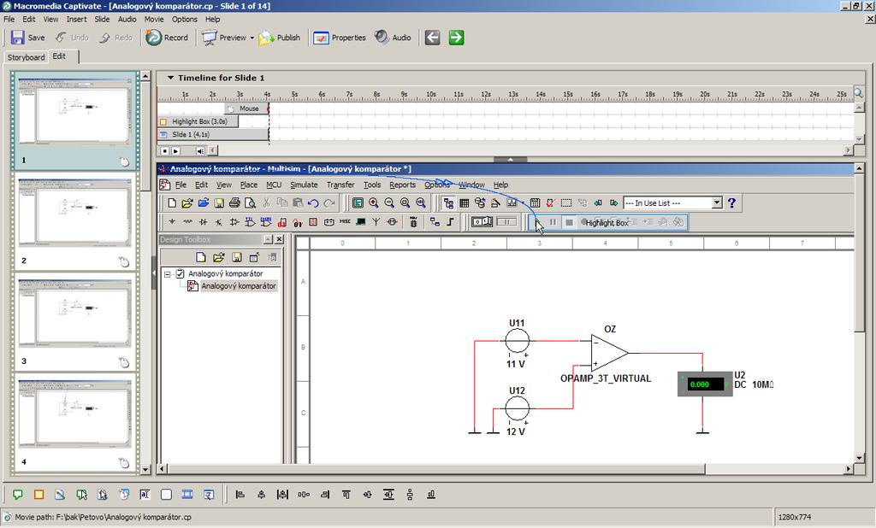Click the align top edges icon
Image resolution: width=876 pixels, height=528 pixels.
(346, 495)
